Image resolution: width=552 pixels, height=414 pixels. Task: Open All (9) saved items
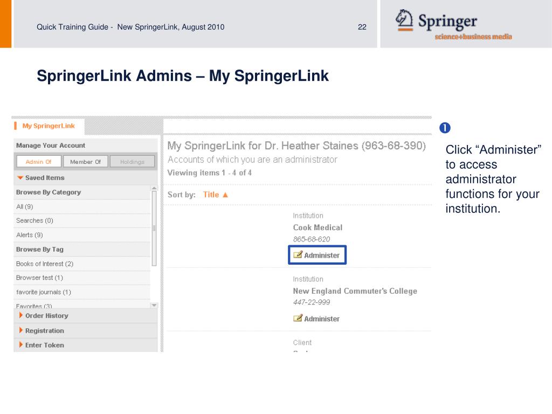coord(25,206)
